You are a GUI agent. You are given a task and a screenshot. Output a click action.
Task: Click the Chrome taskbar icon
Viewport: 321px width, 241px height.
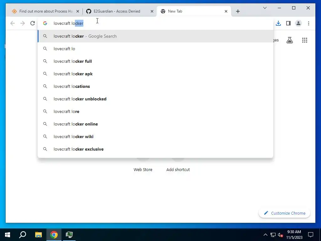pos(54,235)
